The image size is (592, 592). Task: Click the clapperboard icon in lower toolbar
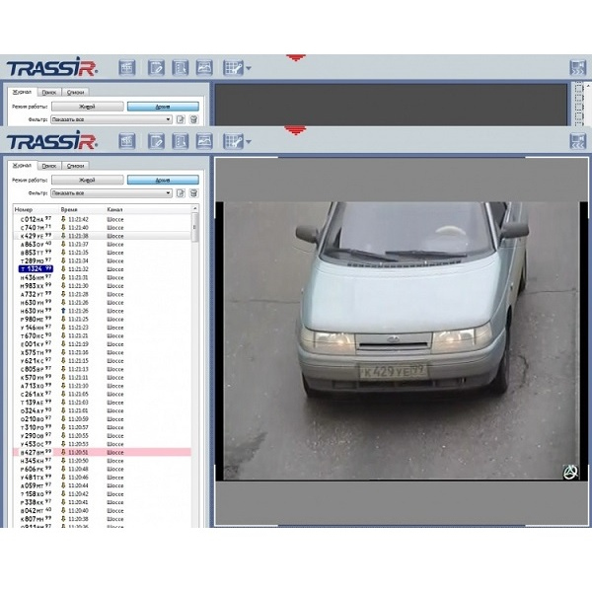click(127, 141)
